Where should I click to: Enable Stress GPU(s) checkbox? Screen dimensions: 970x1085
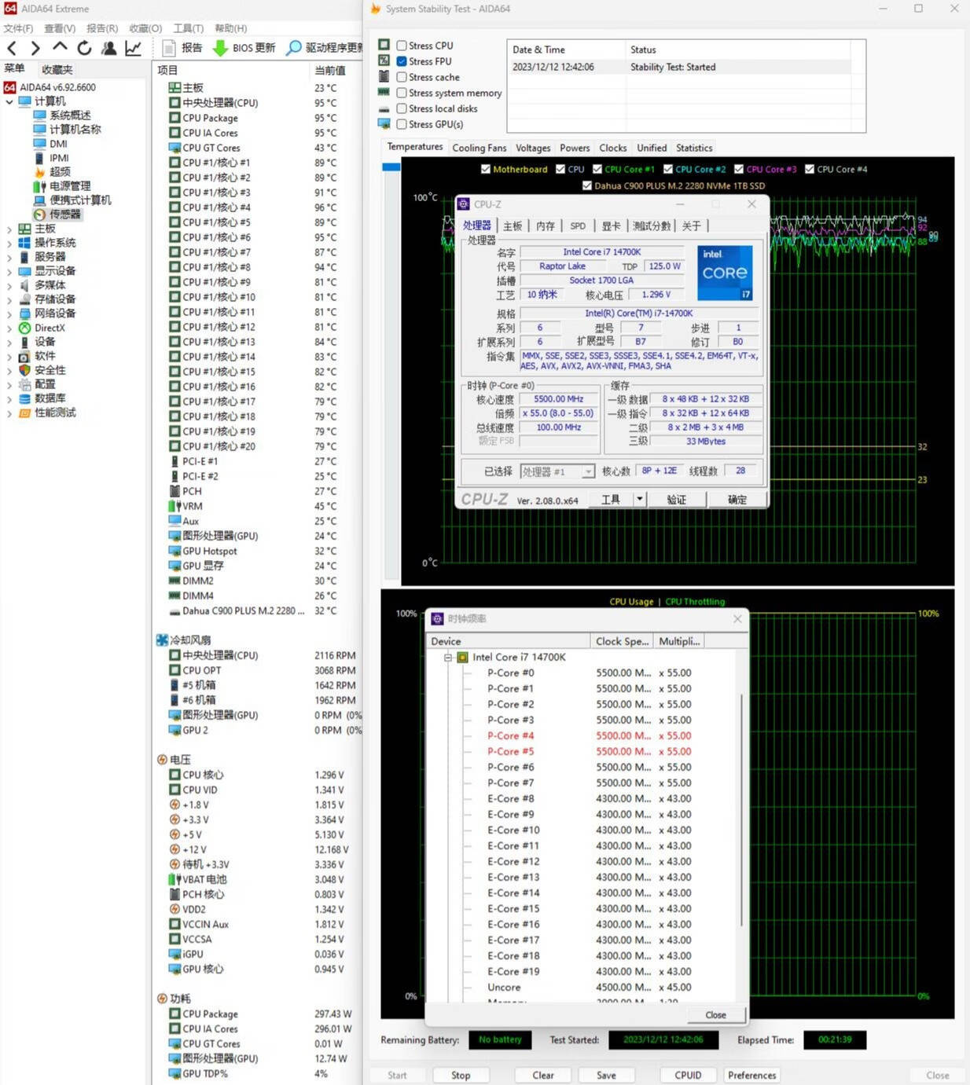(x=402, y=124)
